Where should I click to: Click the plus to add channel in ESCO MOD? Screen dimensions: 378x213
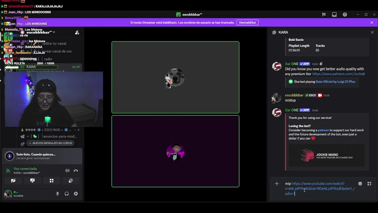[x=78, y=130]
